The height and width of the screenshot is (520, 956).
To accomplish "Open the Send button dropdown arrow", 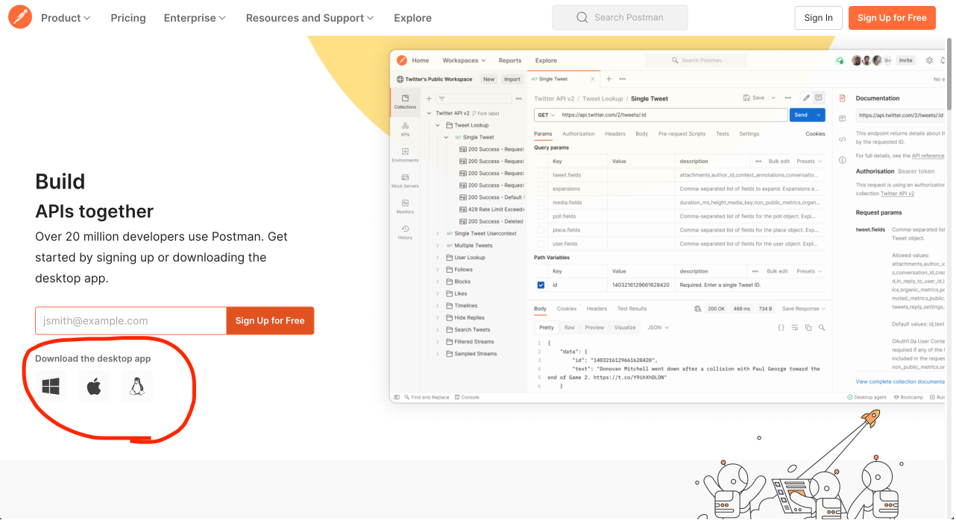I will (x=819, y=115).
